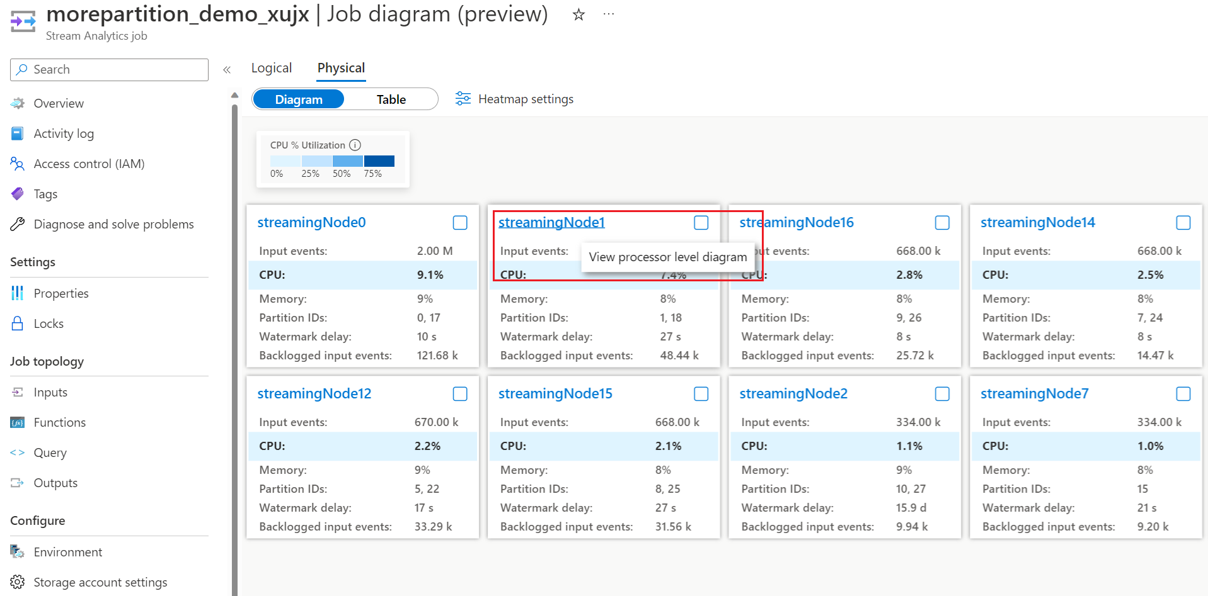Select the streamingNode1 checkbox
The width and height of the screenshot is (1208, 596).
tap(701, 223)
